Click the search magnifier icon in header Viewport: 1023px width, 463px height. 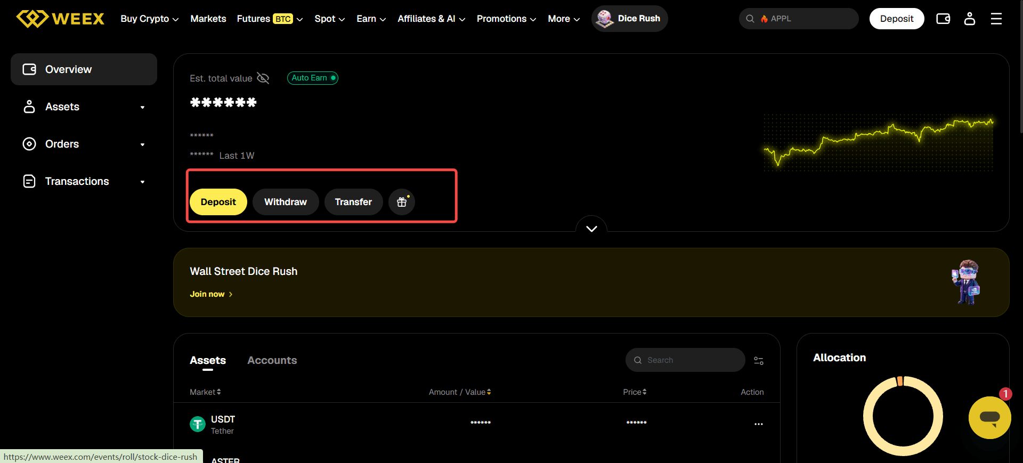750,19
